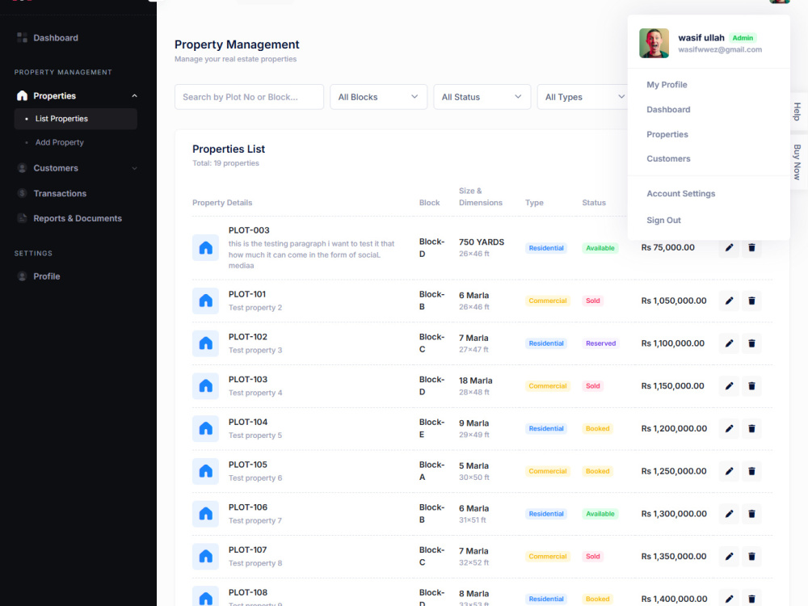Screen dimensions: 808x606
Task: Click wasif ullah's profile photo in menu
Action: tap(654, 44)
